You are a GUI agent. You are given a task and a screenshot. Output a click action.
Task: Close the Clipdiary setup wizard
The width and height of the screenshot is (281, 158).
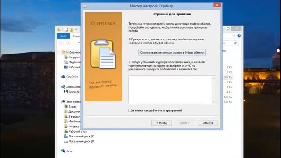[x=217, y=5]
